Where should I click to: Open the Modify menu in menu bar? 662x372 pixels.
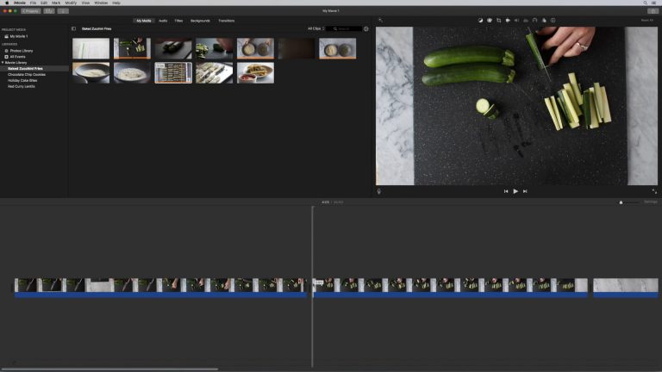click(x=71, y=3)
